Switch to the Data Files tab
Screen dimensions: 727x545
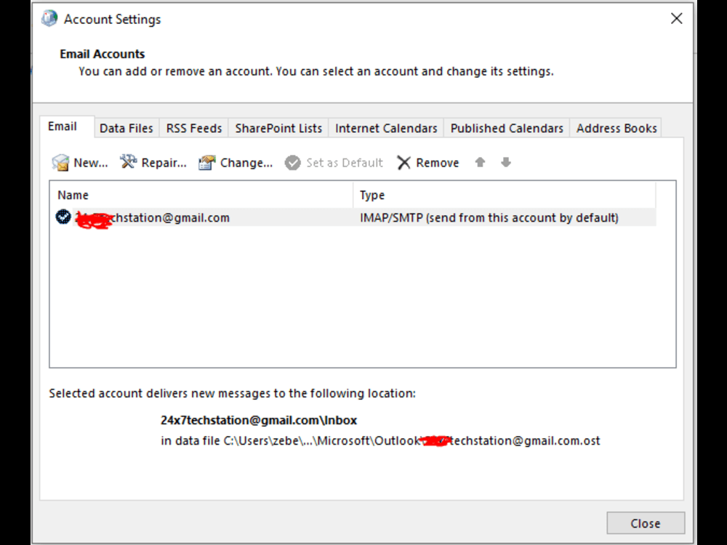[x=126, y=128]
